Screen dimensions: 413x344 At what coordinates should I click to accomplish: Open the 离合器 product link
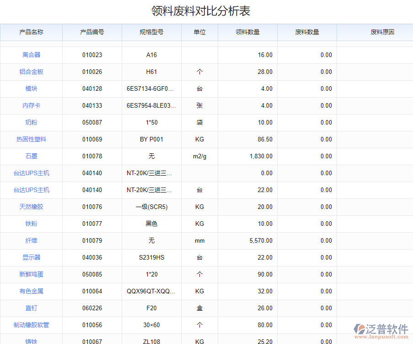click(x=32, y=55)
